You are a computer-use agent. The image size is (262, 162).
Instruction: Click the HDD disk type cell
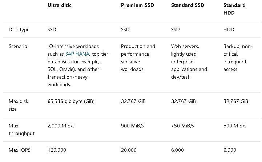tap(229, 29)
